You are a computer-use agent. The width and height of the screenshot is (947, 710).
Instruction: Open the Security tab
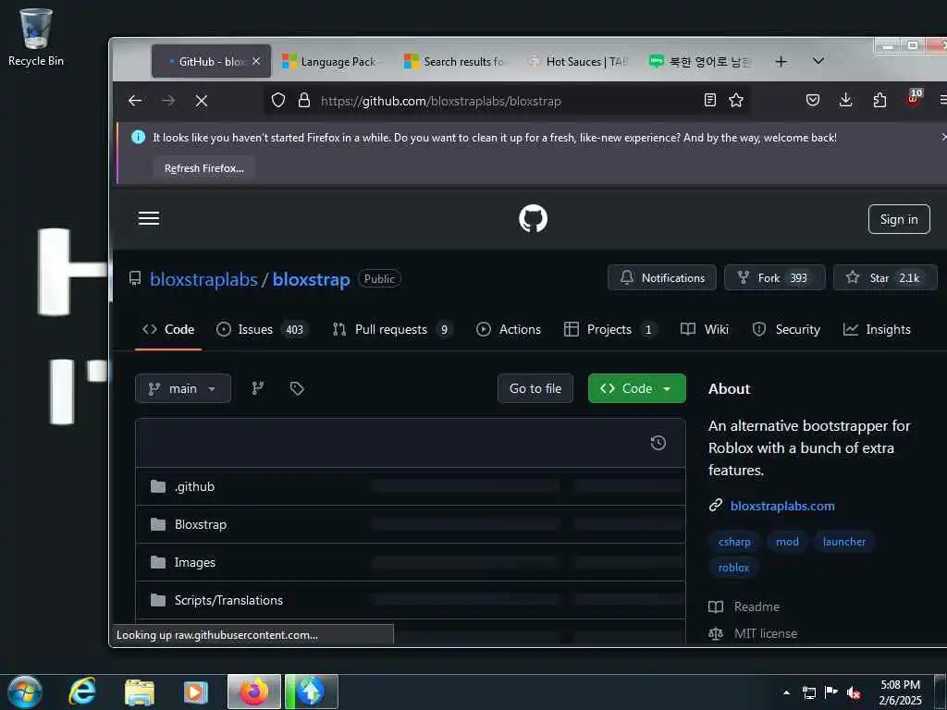[786, 330]
